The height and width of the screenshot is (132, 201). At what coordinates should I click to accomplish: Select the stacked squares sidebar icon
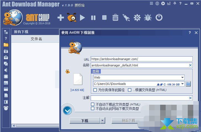(x=6, y=64)
